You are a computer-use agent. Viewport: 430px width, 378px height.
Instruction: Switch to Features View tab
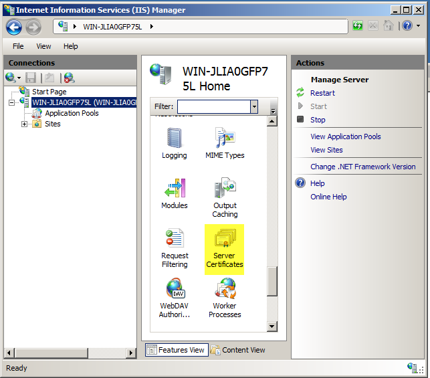[x=177, y=350]
